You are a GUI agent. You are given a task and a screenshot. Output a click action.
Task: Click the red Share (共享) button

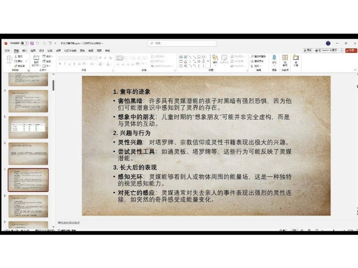point(351,50)
